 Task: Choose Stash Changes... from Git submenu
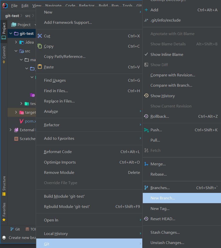click(x=182, y=232)
